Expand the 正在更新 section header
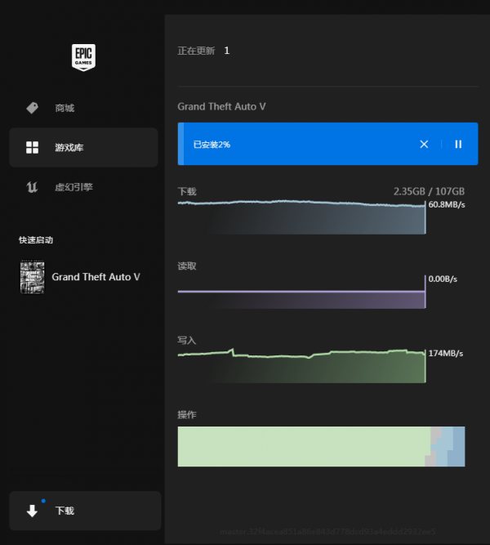Image resolution: width=490 pixels, height=545 pixels. (x=197, y=51)
